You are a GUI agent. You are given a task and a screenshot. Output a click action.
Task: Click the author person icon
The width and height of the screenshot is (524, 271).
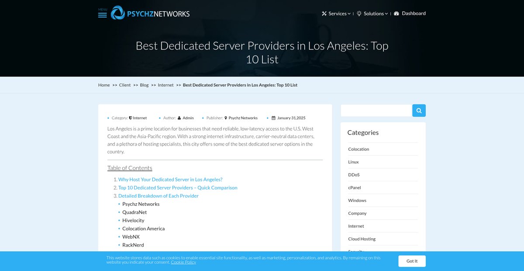179,118
